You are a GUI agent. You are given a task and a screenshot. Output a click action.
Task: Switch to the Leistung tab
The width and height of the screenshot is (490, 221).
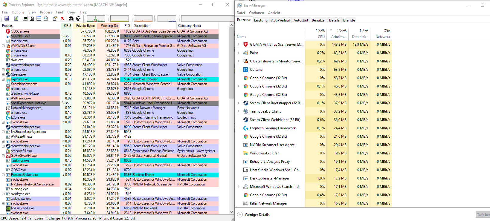tap(261, 20)
